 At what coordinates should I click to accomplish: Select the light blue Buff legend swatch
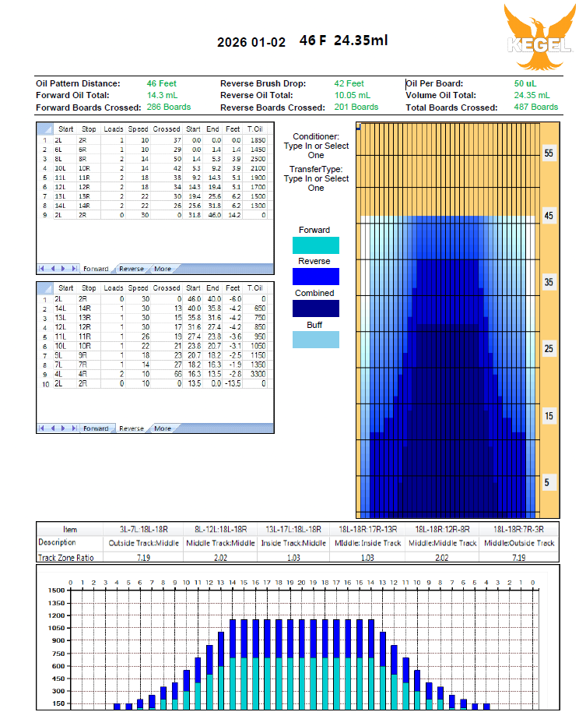315,339
